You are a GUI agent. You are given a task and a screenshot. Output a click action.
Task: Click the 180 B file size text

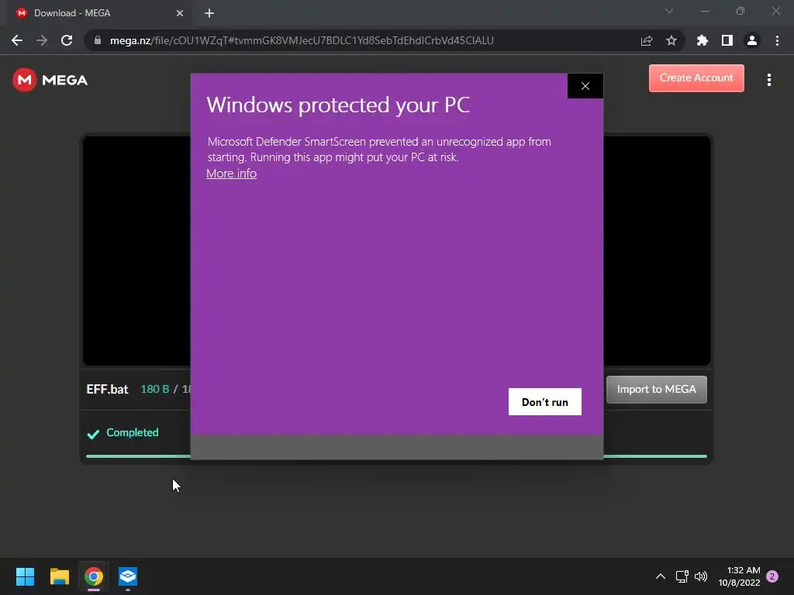pos(155,389)
